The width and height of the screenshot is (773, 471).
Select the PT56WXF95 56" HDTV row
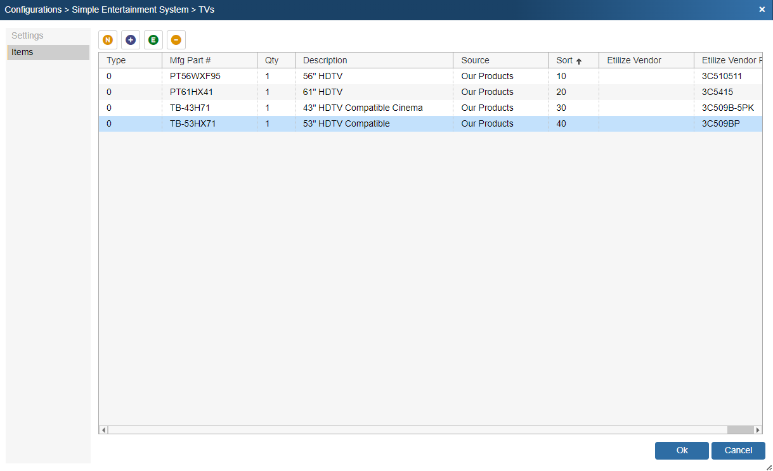coord(195,76)
